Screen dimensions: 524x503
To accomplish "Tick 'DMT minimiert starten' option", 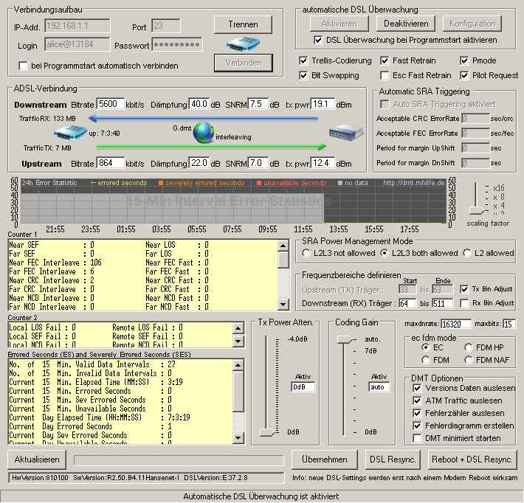I will (418, 438).
